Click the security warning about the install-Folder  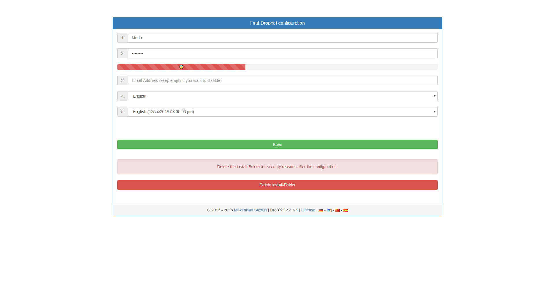[x=277, y=167]
